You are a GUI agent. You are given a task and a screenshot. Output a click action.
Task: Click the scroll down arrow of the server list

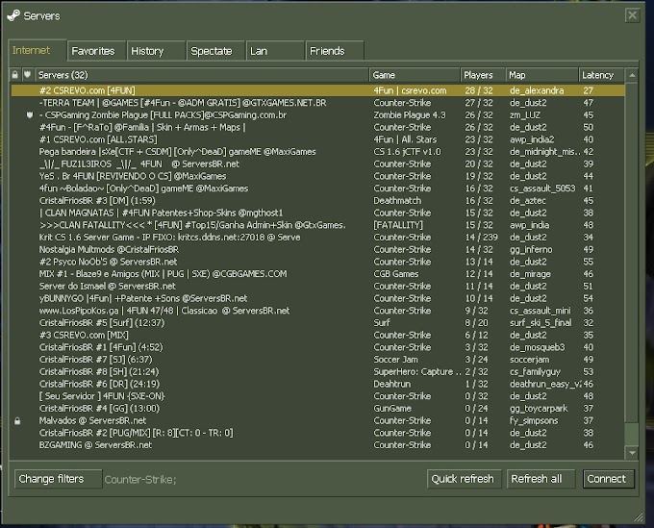(x=632, y=453)
